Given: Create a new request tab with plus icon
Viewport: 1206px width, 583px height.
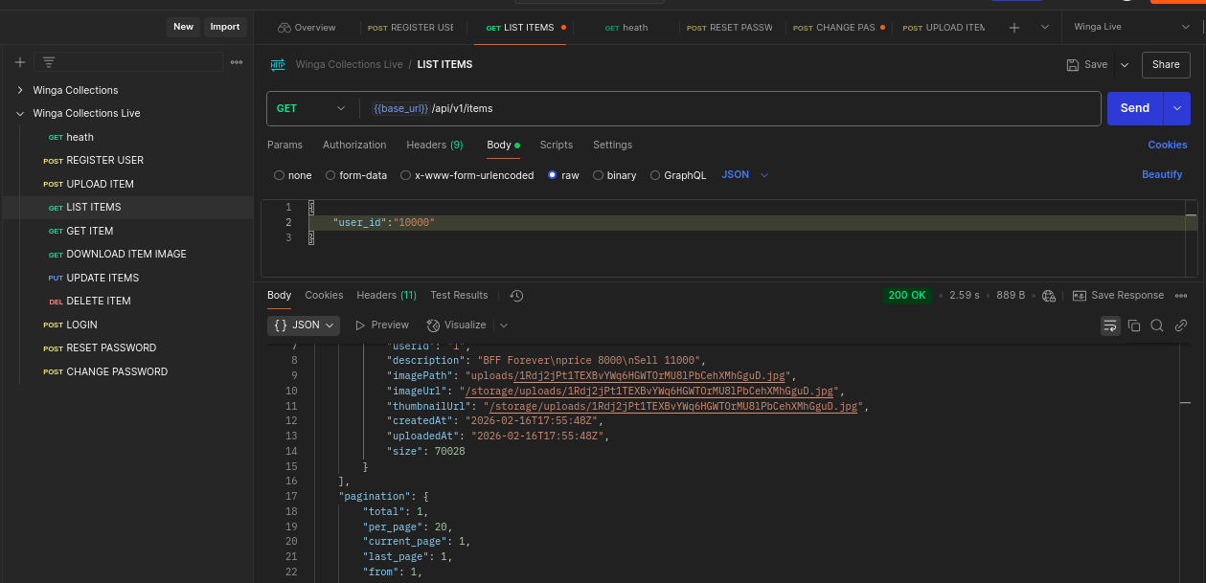Looking at the screenshot, I should 1013,27.
